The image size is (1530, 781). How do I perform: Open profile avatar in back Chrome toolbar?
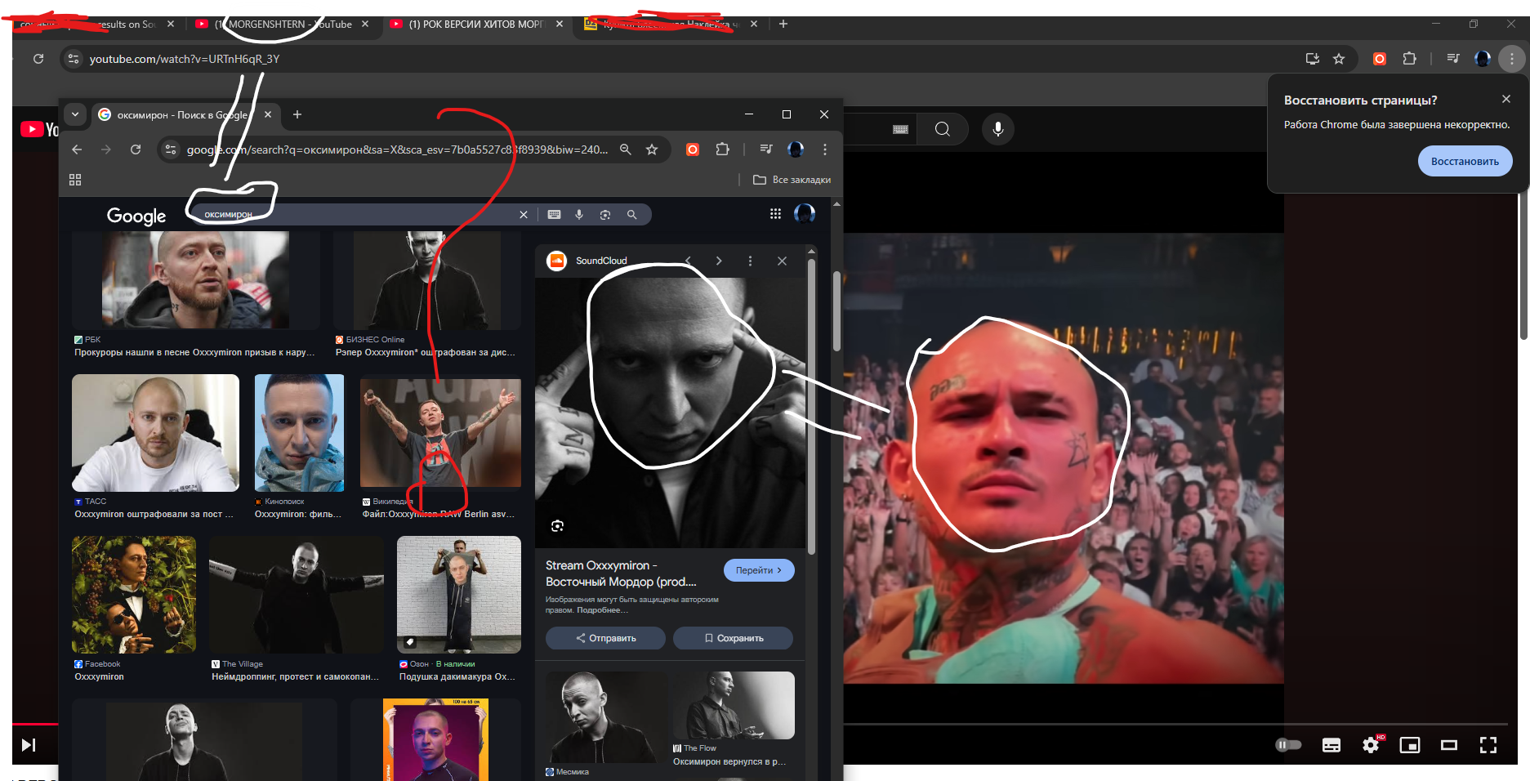(1483, 59)
